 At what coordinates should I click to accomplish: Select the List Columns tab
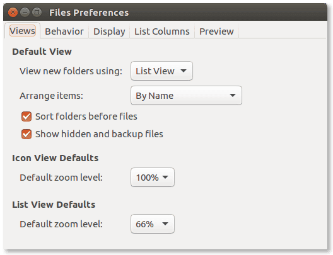tap(162, 31)
